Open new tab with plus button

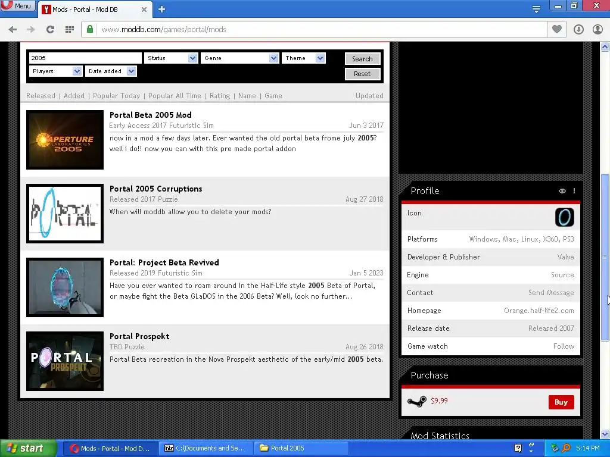[162, 10]
